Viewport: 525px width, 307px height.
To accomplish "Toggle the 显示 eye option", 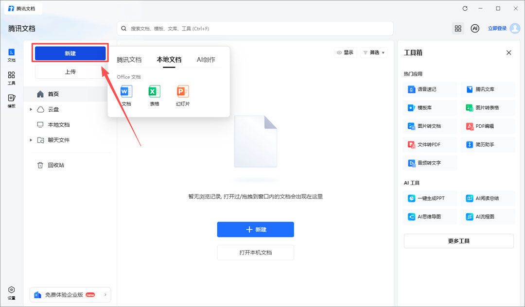I will pyautogui.click(x=345, y=52).
